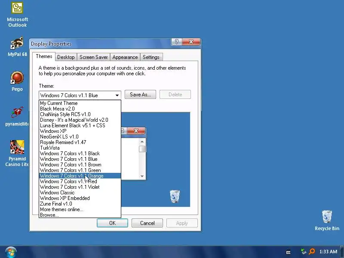The height and width of the screenshot is (258, 344).
Task: Click the network tray icon
Action: click(304, 252)
